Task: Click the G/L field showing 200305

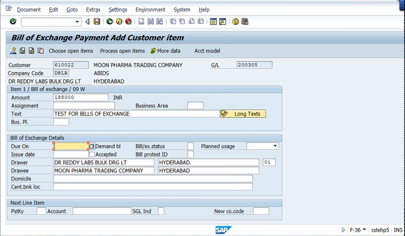Action: point(254,65)
